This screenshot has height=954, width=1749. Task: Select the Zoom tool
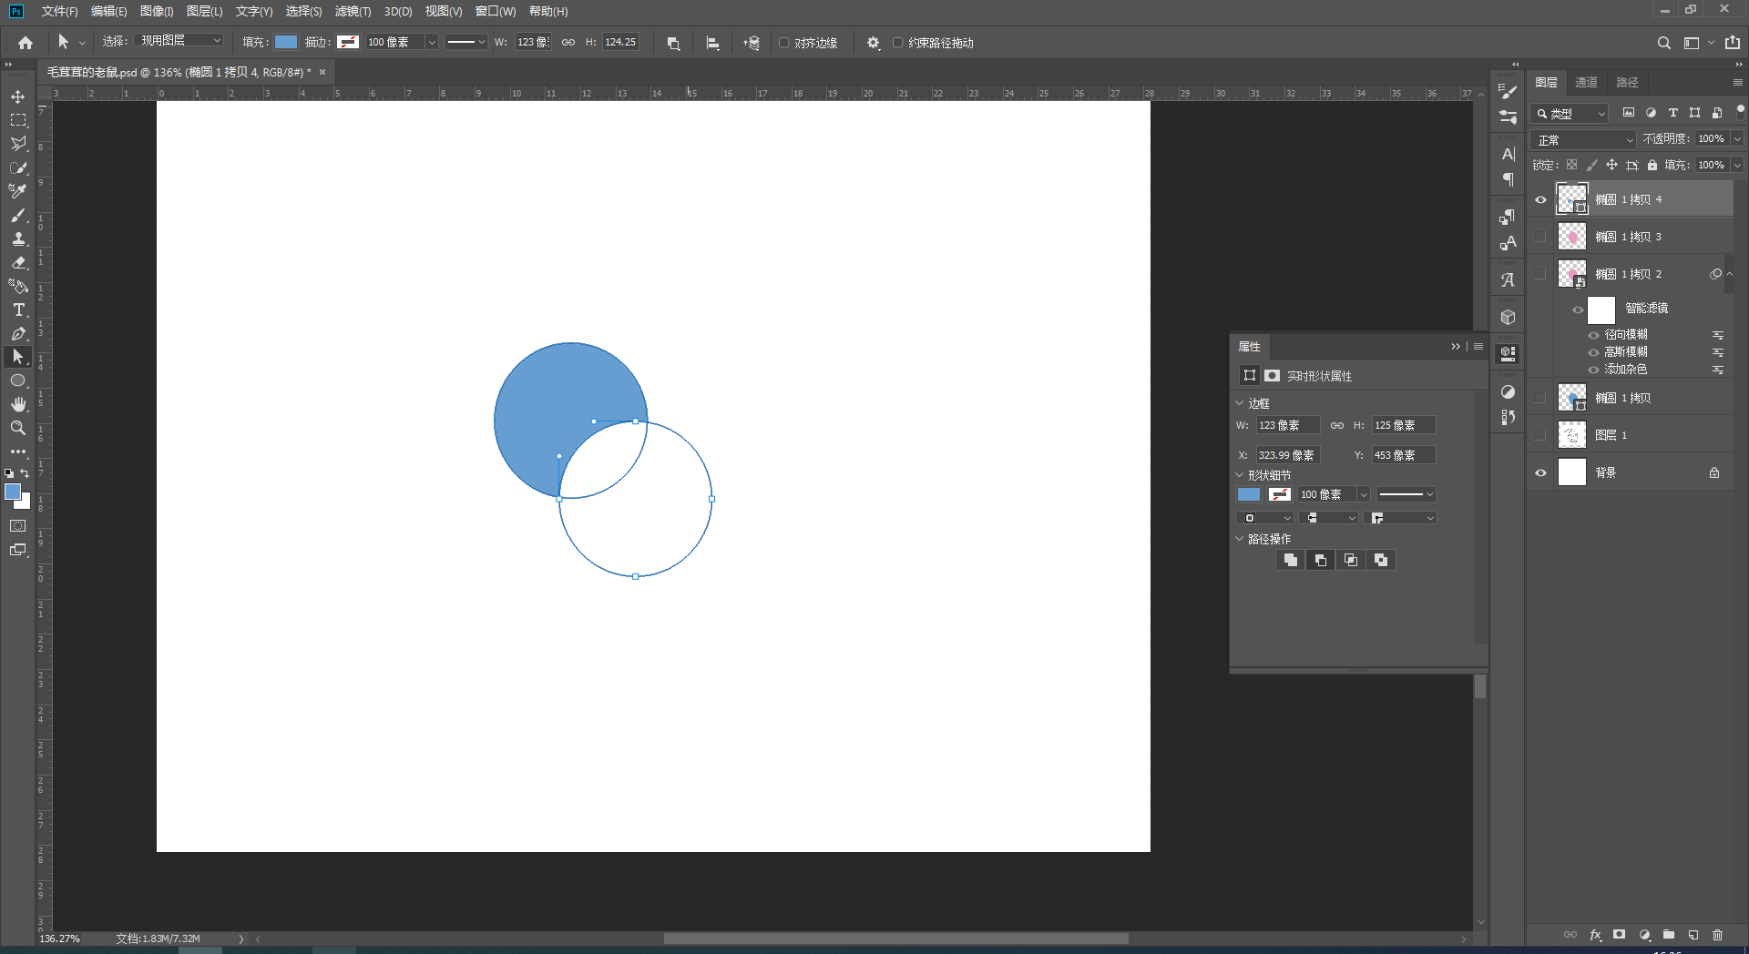tap(17, 428)
